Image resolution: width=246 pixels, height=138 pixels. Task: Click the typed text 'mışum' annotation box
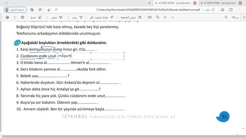pos(91,56)
